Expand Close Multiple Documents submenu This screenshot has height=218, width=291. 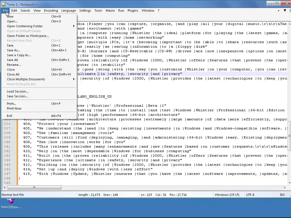coord(39,79)
